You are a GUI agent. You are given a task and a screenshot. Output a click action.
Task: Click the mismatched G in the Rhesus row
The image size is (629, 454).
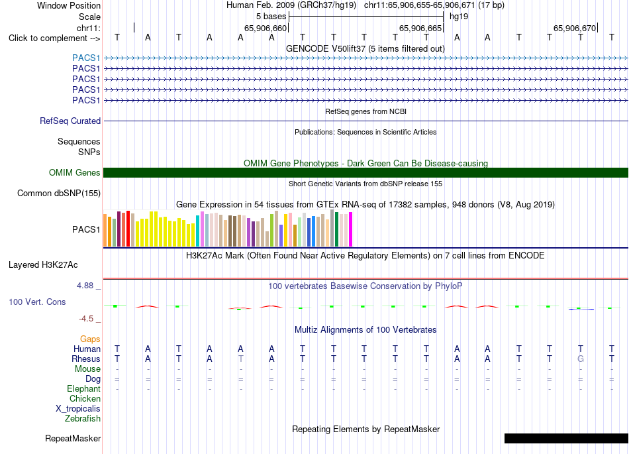tap(581, 359)
